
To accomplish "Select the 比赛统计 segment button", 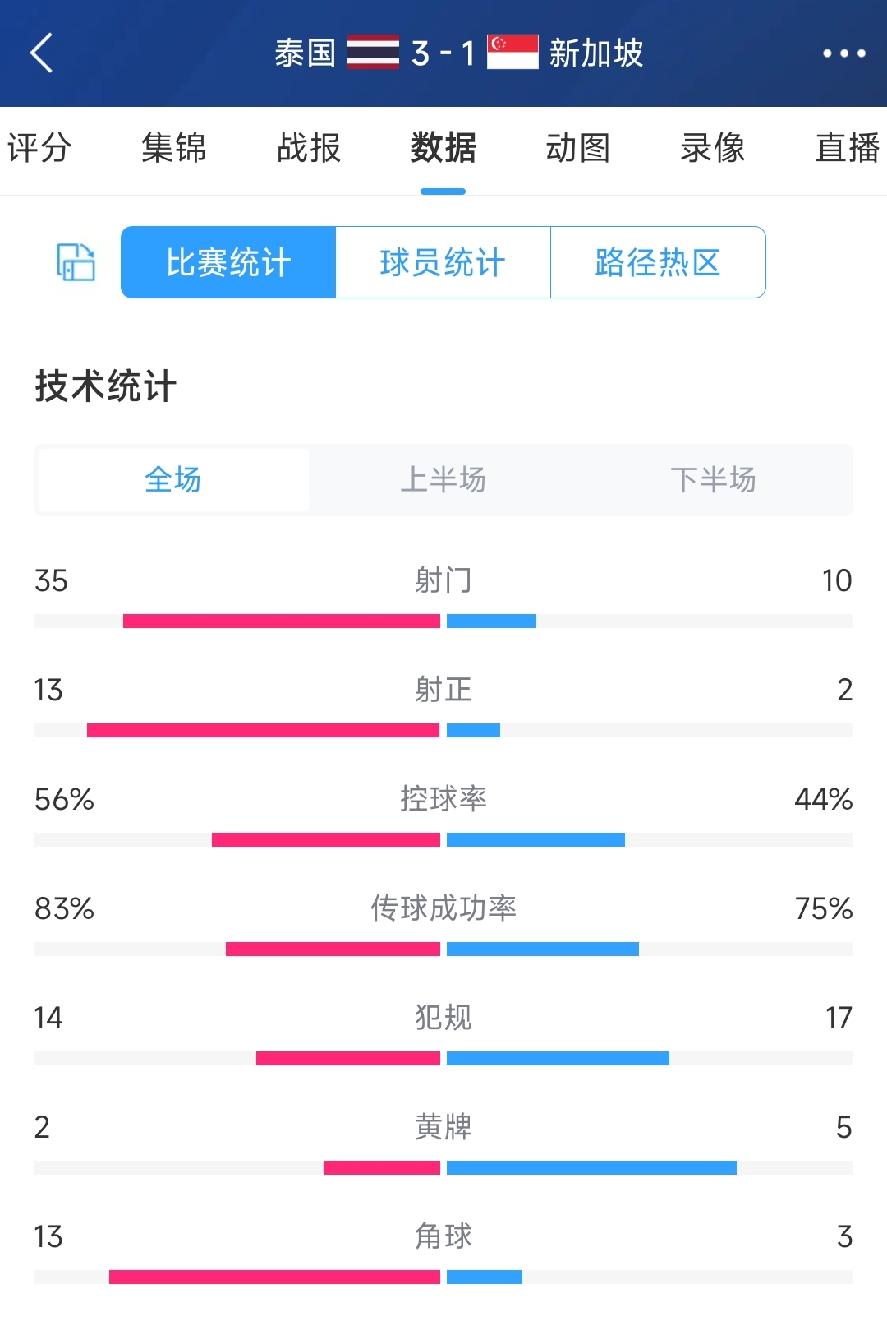I will point(228,262).
